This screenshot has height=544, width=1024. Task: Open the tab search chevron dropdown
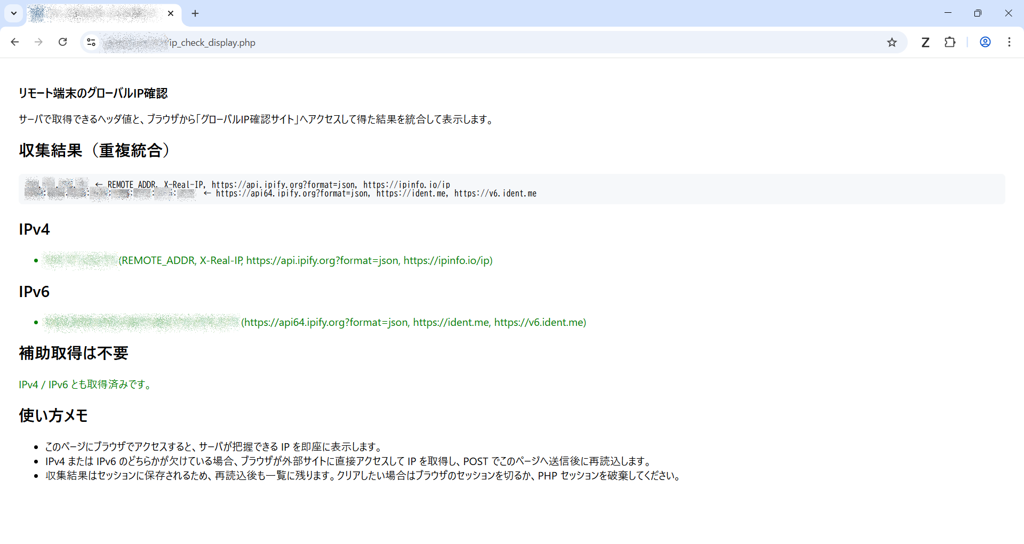point(13,13)
